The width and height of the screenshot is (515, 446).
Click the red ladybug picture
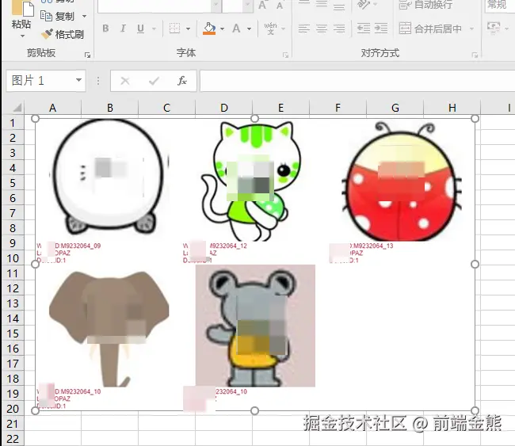tap(402, 181)
